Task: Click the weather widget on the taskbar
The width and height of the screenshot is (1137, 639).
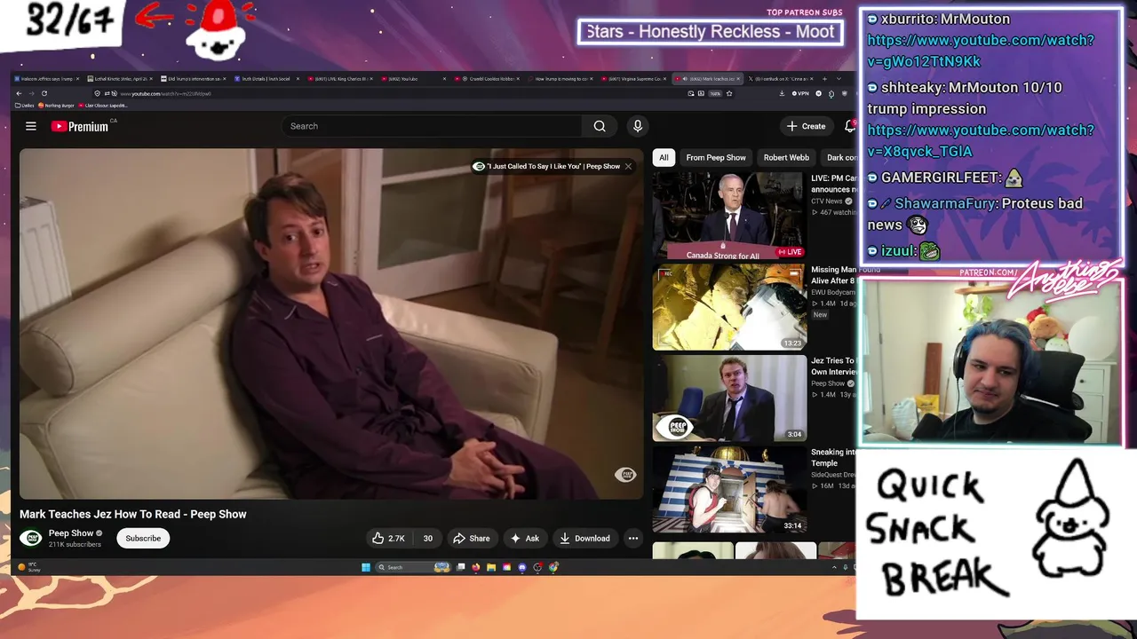Action: tap(31, 567)
